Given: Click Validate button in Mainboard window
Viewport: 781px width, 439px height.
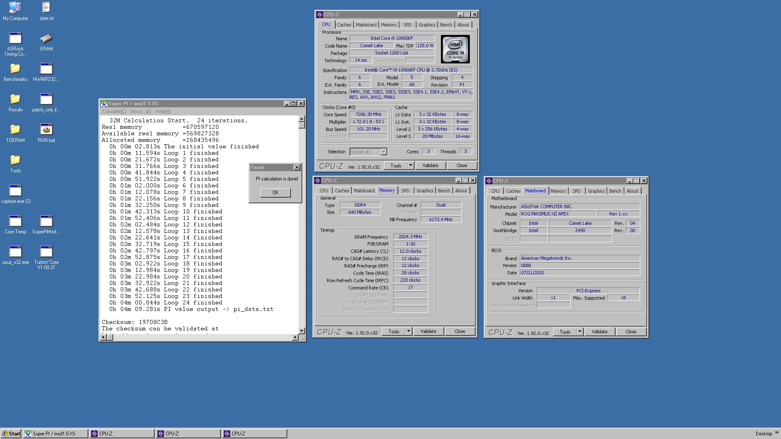Looking at the screenshot, I should point(599,332).
